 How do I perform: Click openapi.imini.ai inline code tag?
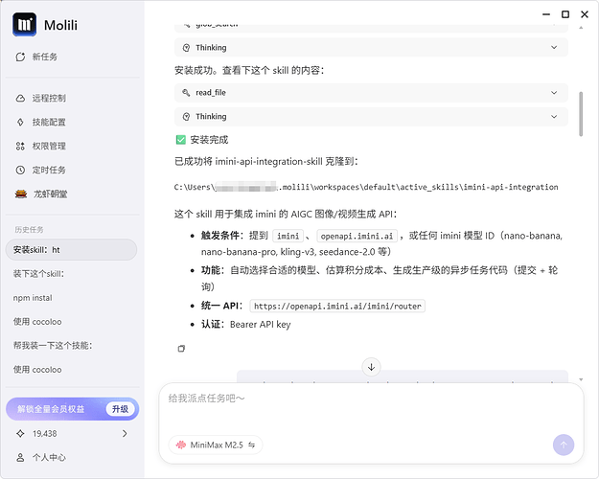pyautogui.click(x=357, y=237)
